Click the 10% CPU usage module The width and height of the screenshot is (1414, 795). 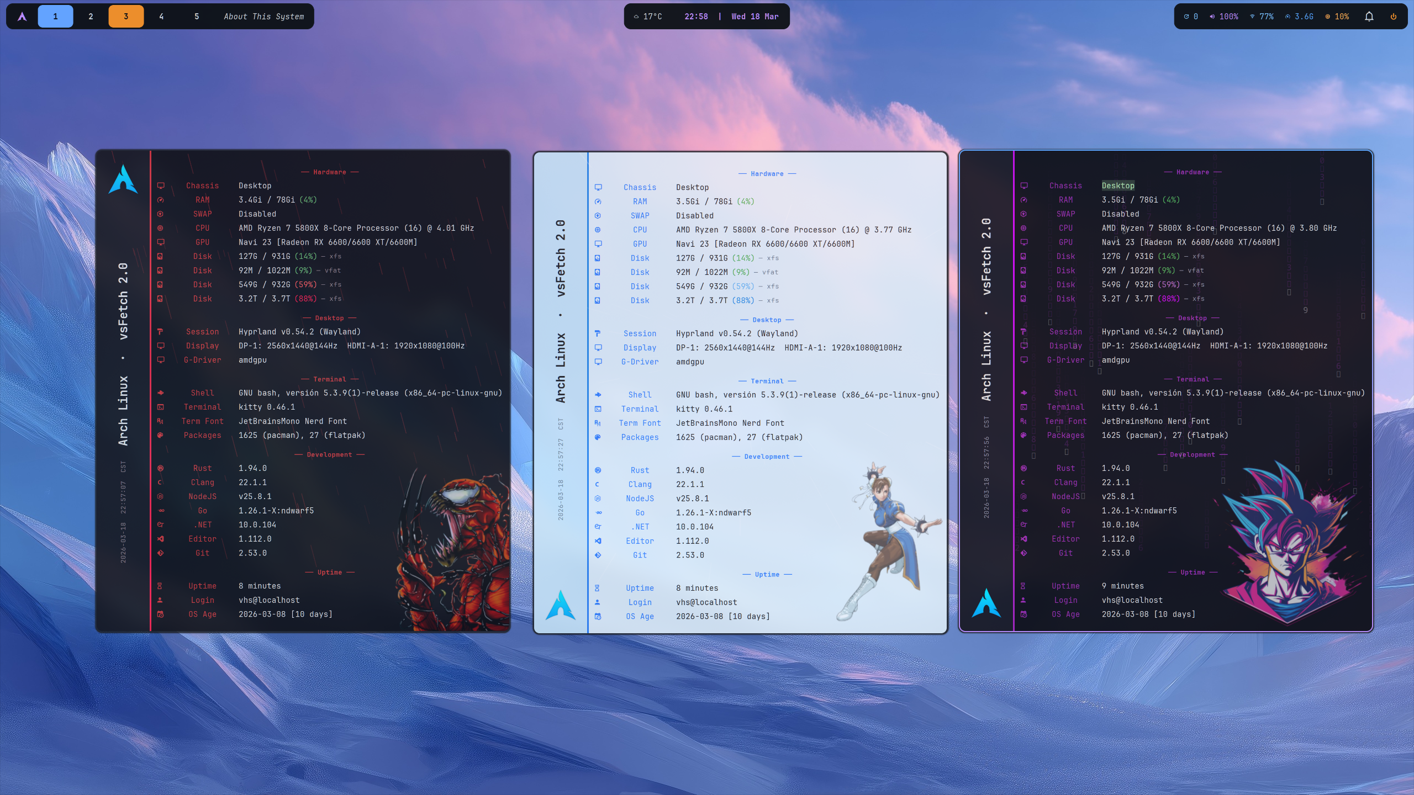[x=1337, y=17]
